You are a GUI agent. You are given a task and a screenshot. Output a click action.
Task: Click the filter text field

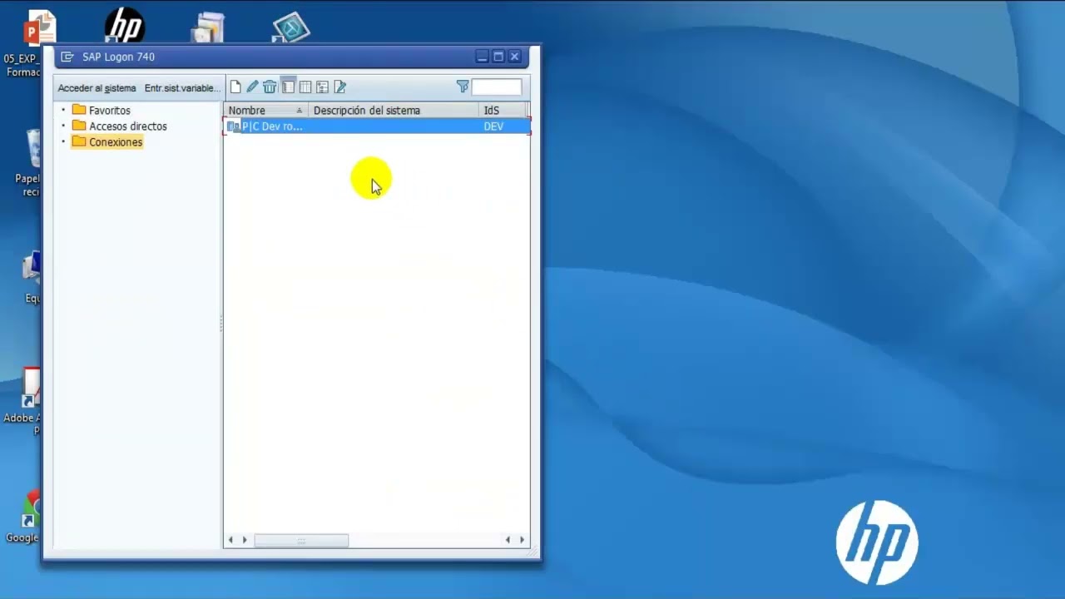pos(497,87)
